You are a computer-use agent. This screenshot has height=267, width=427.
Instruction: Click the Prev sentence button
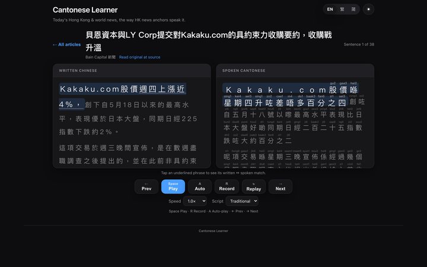(146, 187)
